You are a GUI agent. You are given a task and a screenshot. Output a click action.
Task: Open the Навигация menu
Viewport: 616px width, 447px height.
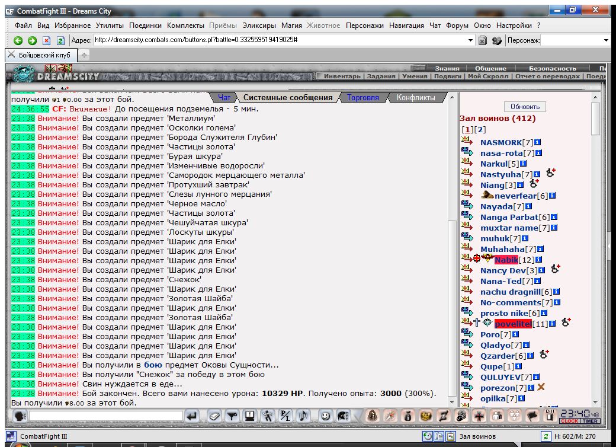pos(406,25)
